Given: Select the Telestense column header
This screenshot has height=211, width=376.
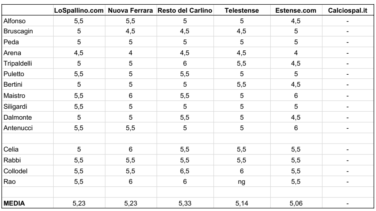Looking at the screenshot, I should (x=242, y=11).
